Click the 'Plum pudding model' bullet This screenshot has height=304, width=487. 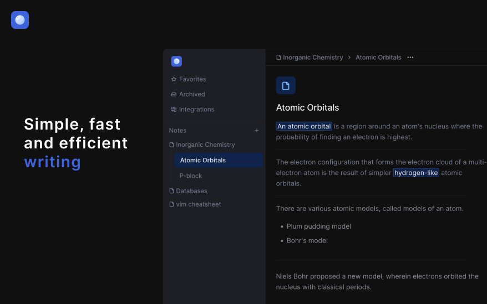click(319, 226)
